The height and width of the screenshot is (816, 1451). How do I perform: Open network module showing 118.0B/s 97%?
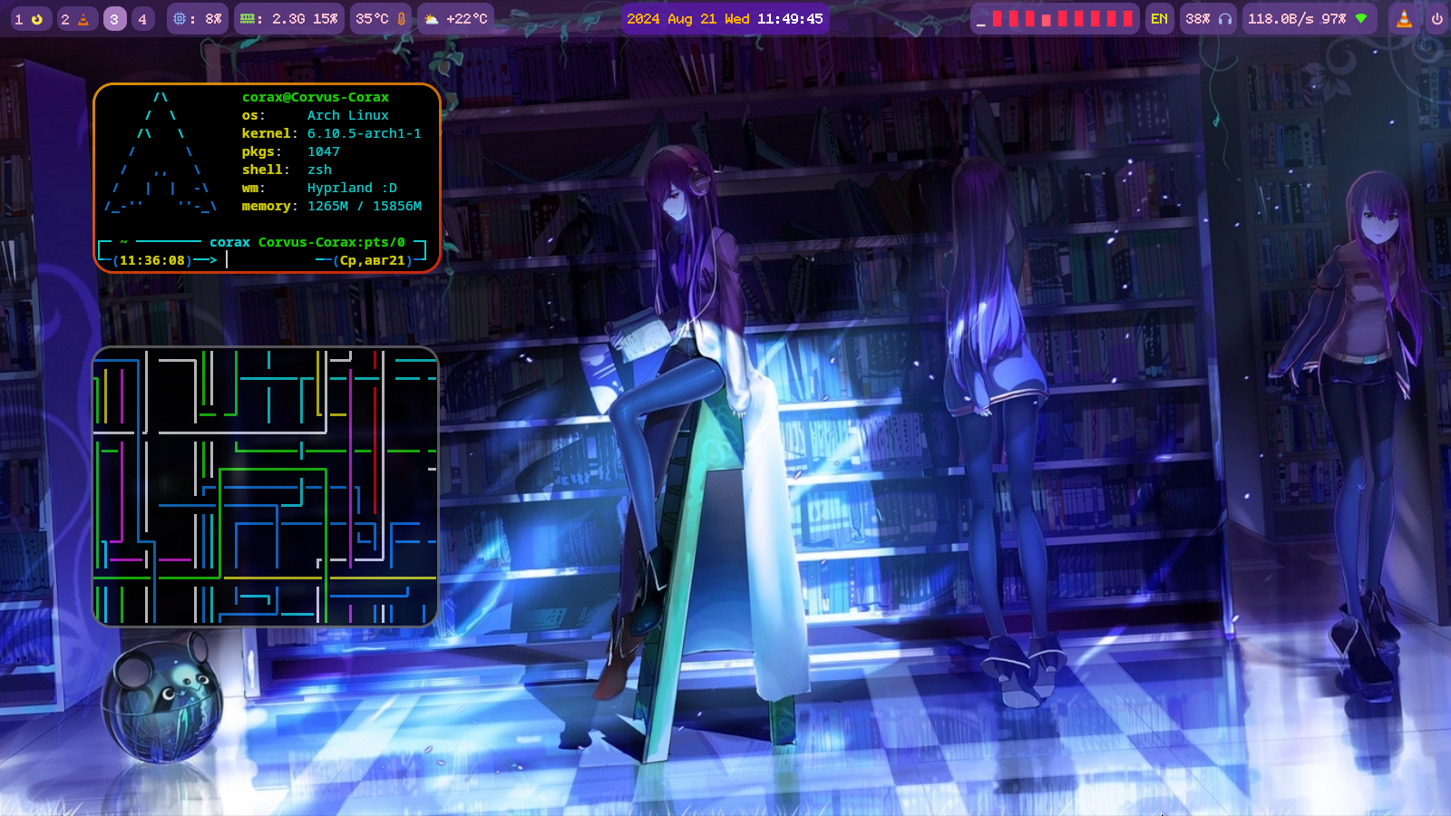point(1309,19)
